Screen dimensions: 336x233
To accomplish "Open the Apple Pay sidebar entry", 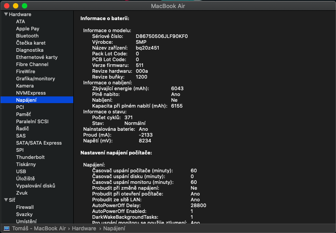I will click(x=28, y=29).
